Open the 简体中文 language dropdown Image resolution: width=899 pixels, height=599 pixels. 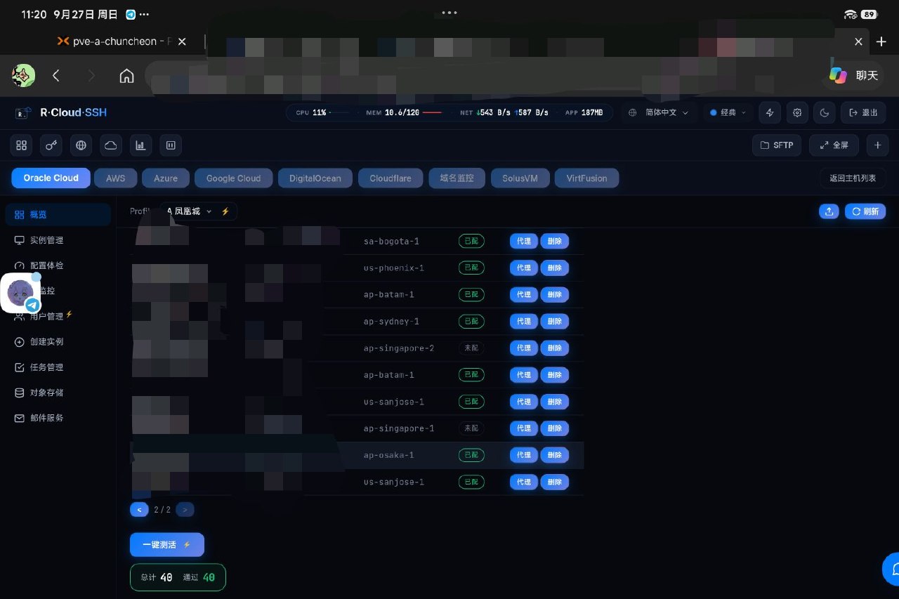[x=659, y=112]
